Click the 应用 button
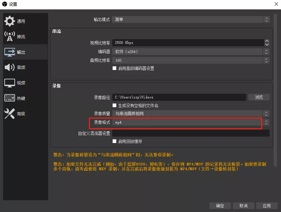281x212 pixels. pyautogui.click(x=267, y=206)
